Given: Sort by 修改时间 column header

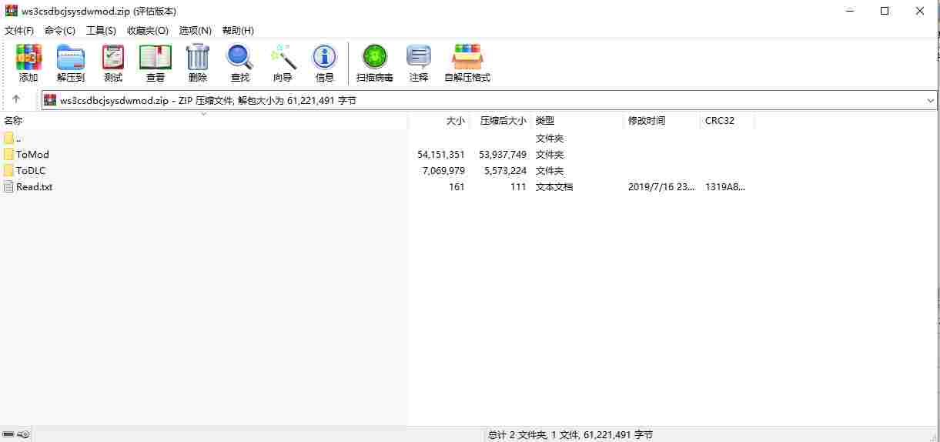Looking at the screenshot, I should click(662, 121).
